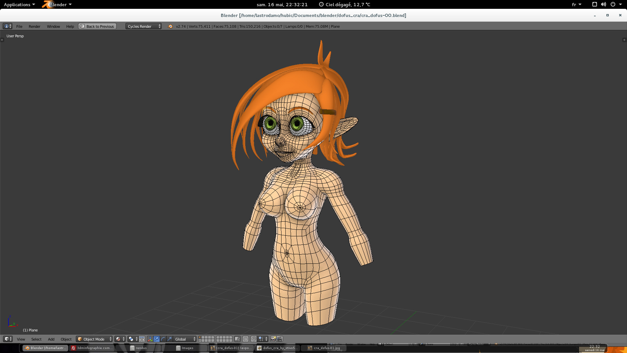The height and width of the screenshot is (353, 627).
Task: Expand the right properties plus handle
Action: tap(624, 40)
